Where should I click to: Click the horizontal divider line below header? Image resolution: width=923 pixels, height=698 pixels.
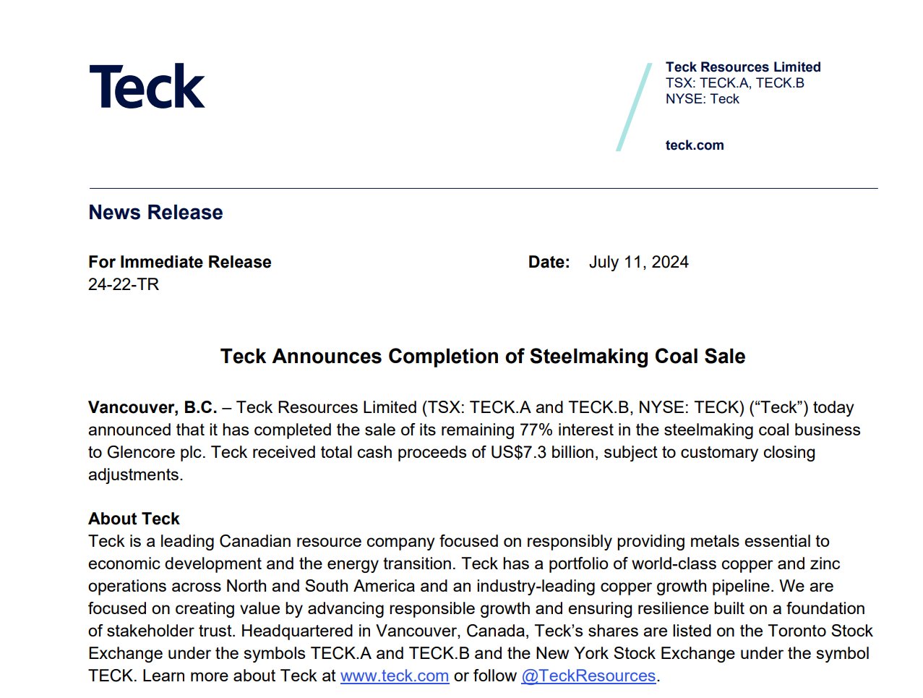pos(483,189)
